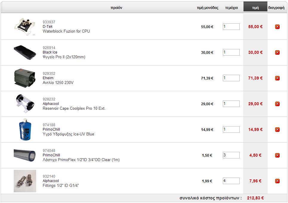The height and width of the screenshot is (203, 288).
Task: Delete the D-Tek Waterblock Fuzion item
Action: 277,27
